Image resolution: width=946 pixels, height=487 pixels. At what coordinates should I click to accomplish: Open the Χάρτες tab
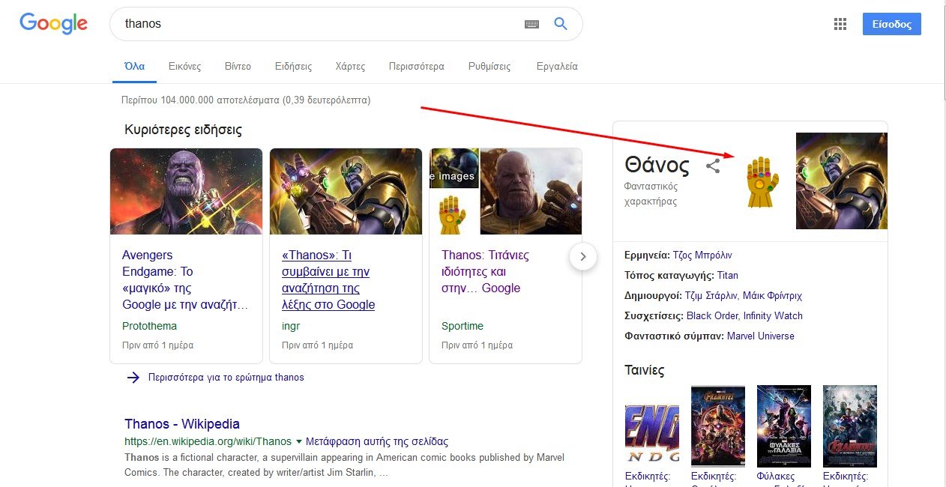click(x=350, y=66)
